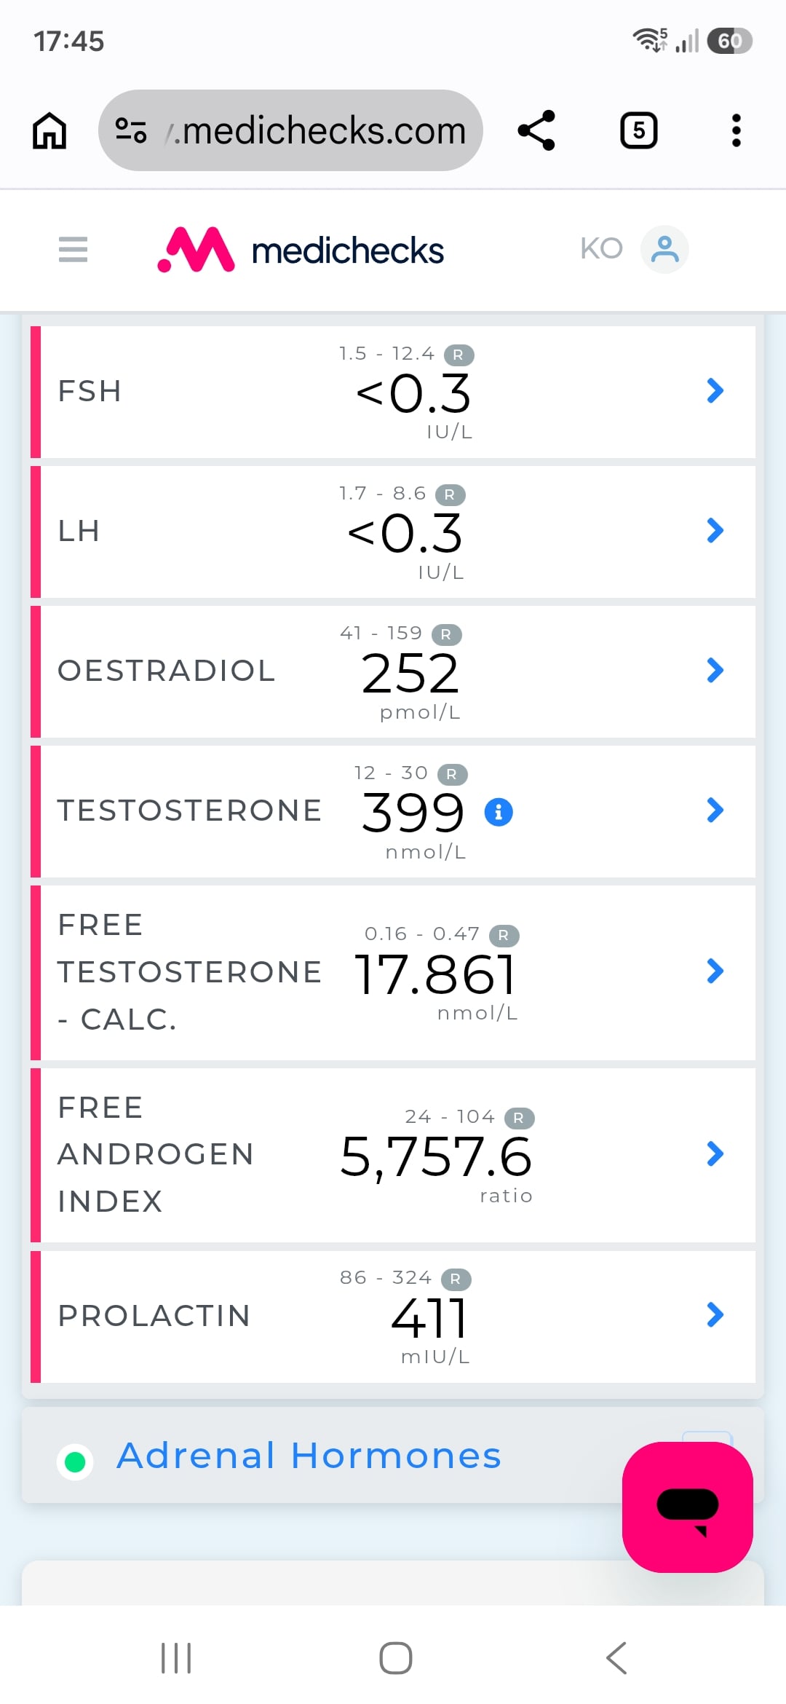Open the pink chat support widget
The image size is (786, 1704).
tap(688, 1507)
